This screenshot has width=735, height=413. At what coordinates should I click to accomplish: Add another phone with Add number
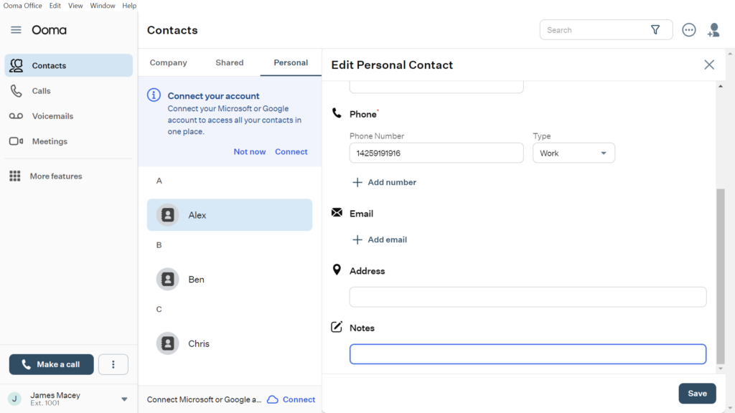pyautogui.click(x=384, y=182)
